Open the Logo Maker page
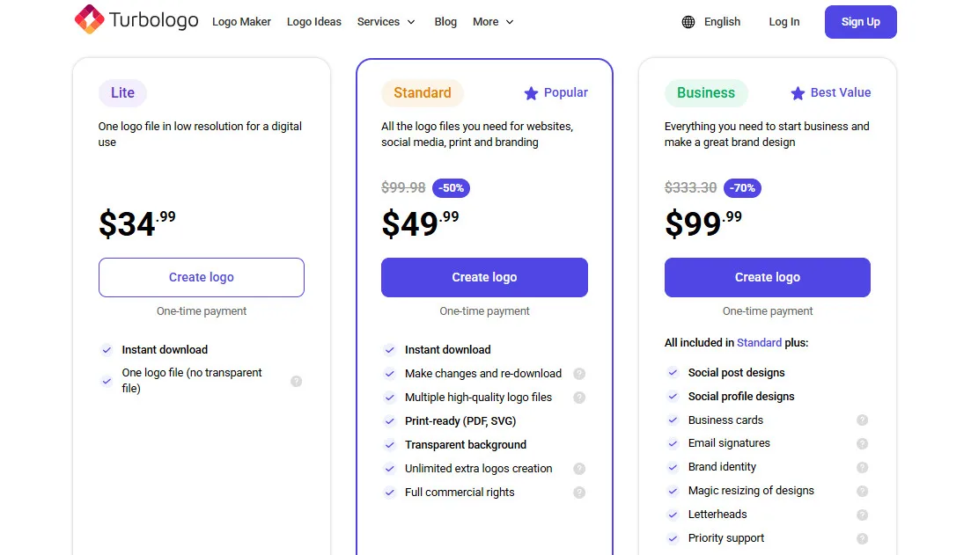 [x=241, y=21]
